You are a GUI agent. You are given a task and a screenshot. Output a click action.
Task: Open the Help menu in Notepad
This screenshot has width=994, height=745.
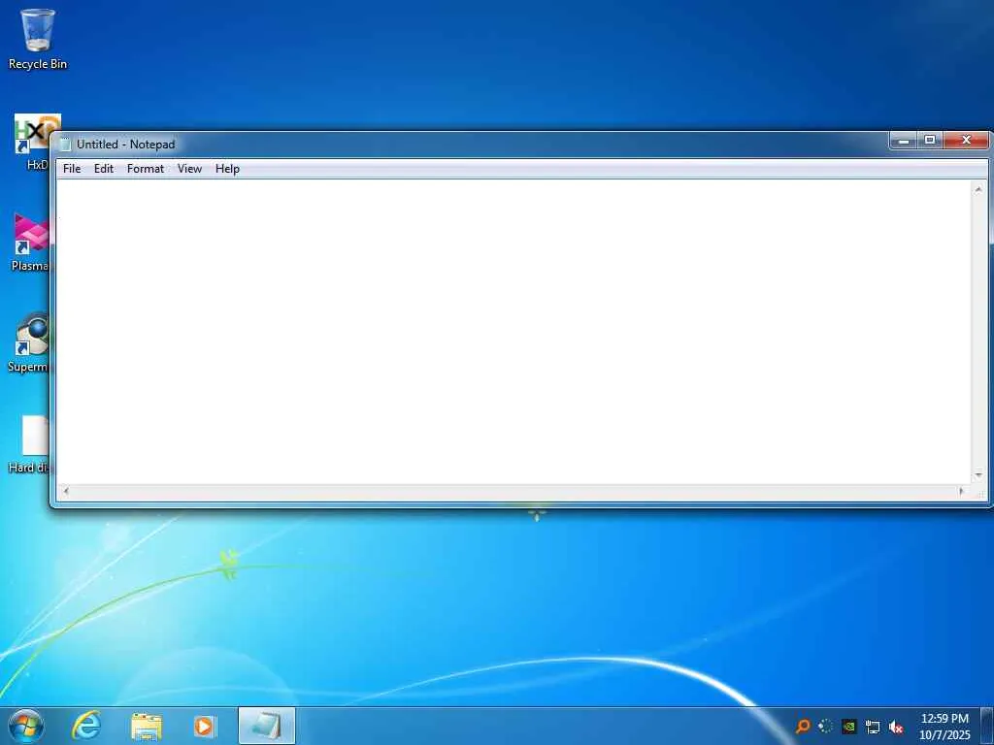(x=227, y=169)
